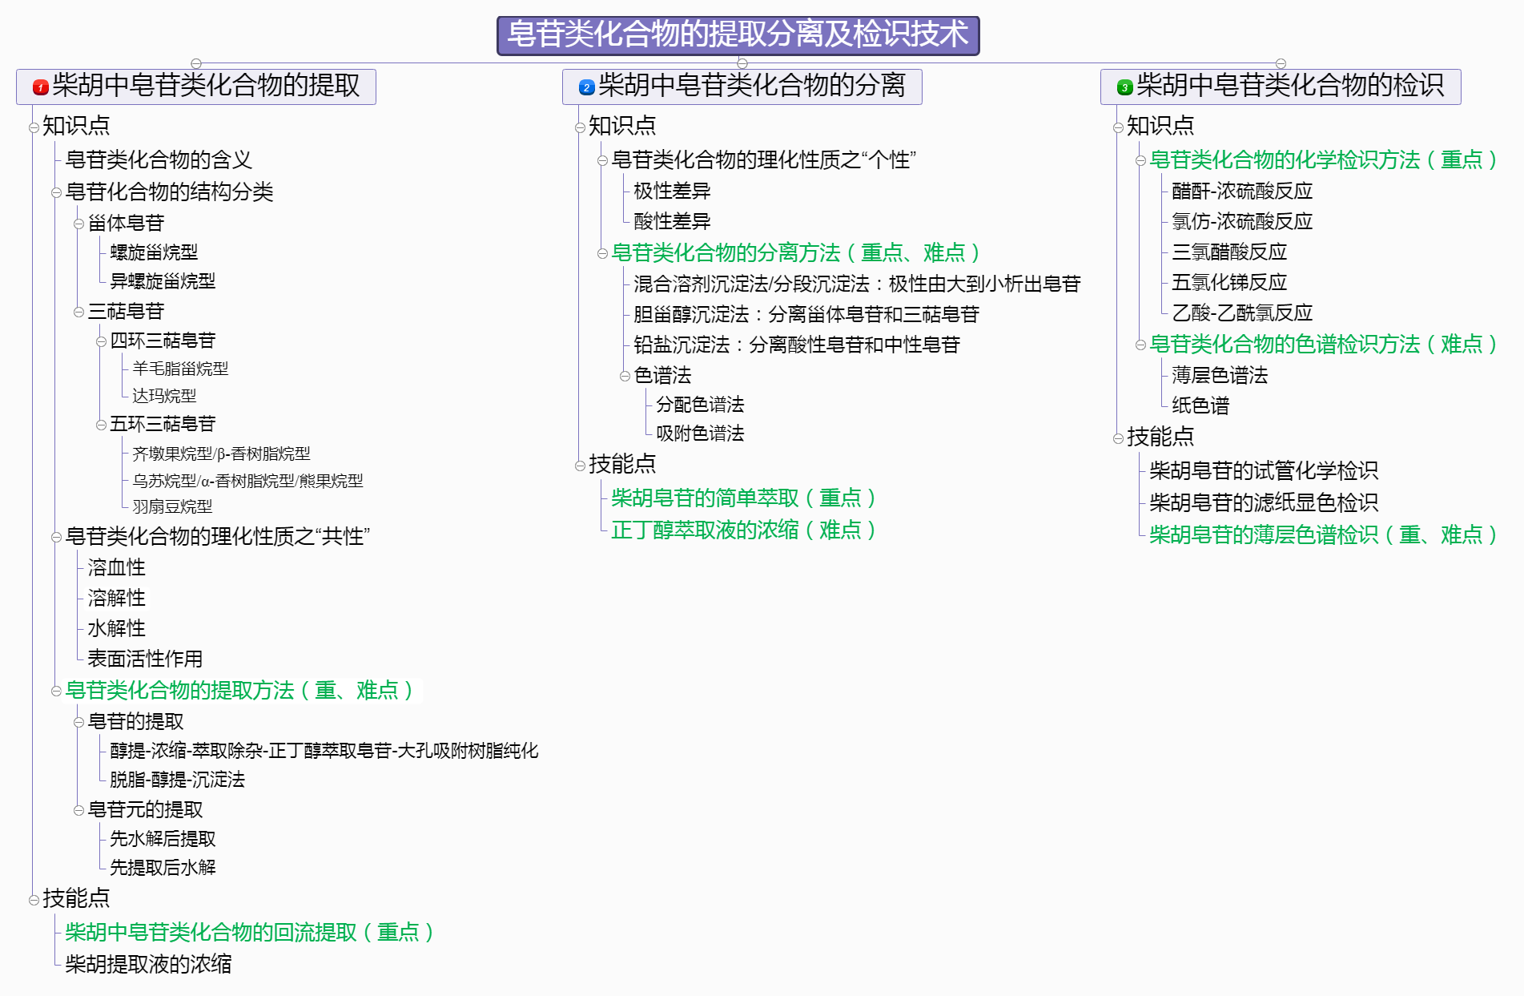The width and height of the screenshot is (1524, 996).
Task: Collapse 技能点 under the 检识 branch
Action: coord(1118,438)
